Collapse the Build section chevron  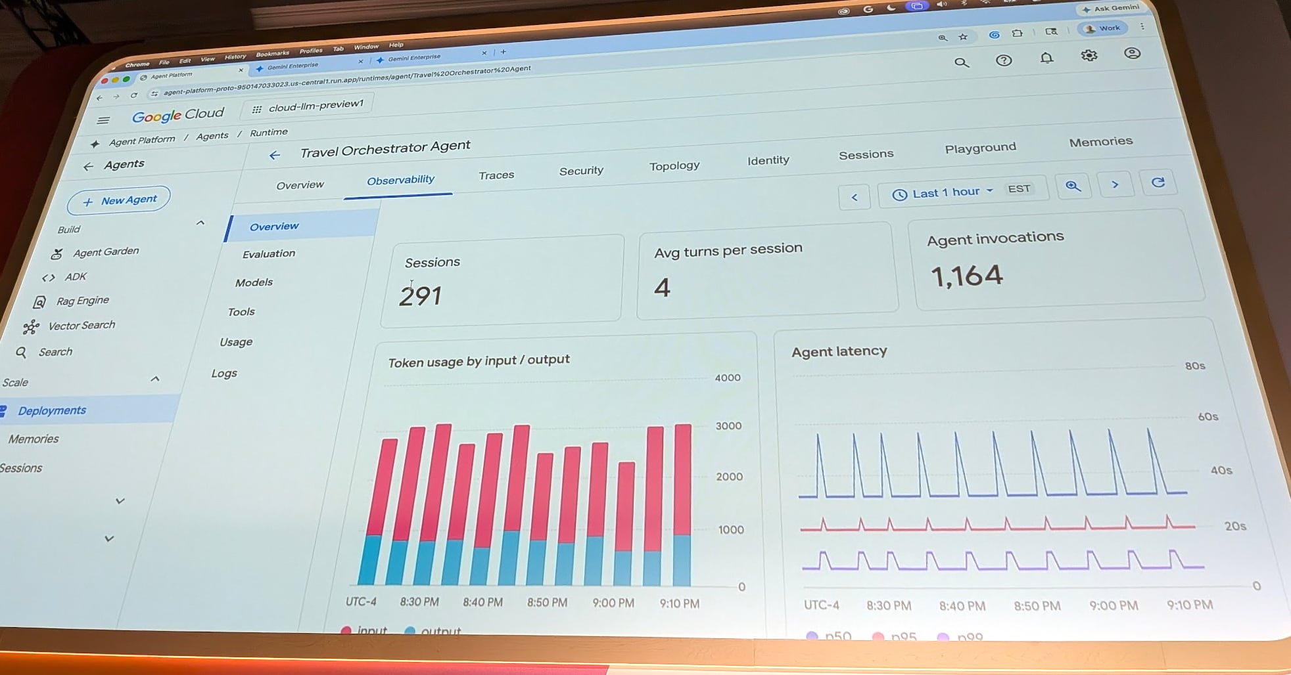(x=200, y=223)
